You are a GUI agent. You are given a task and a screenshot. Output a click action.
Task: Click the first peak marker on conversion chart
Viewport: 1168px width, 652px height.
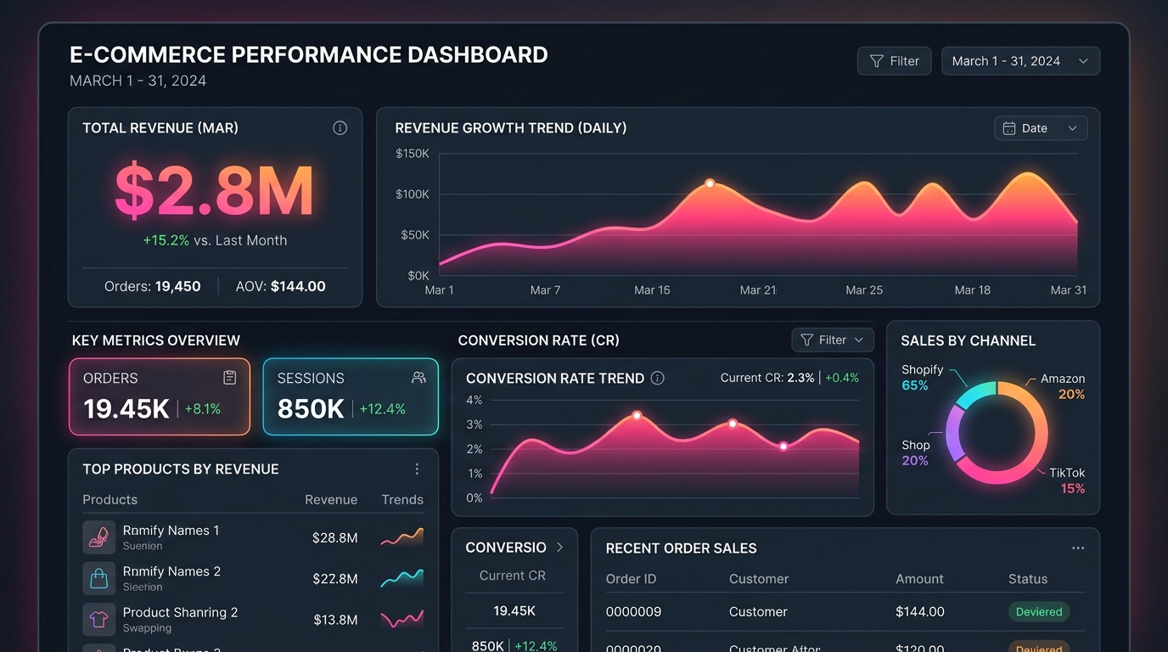[x=637, y=415]
